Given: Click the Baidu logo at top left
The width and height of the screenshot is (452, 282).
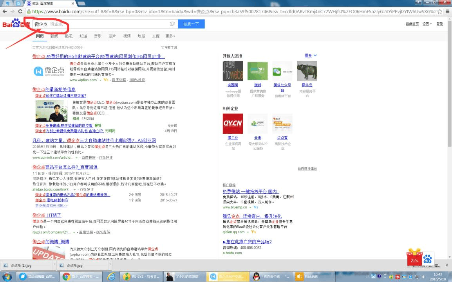Looking at the screenshot, I should tap(16, 24).
